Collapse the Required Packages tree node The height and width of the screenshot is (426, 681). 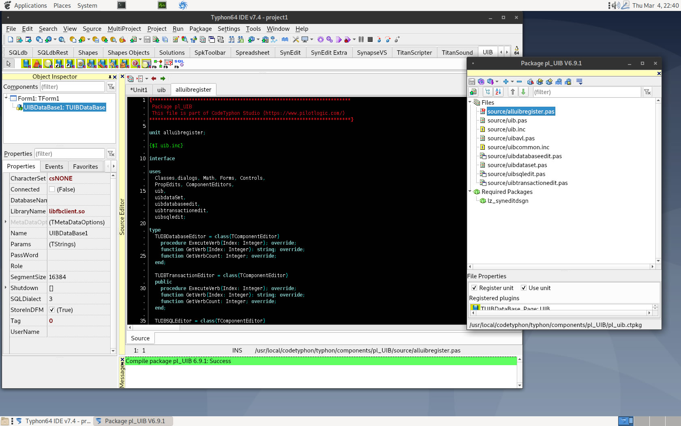470,191
